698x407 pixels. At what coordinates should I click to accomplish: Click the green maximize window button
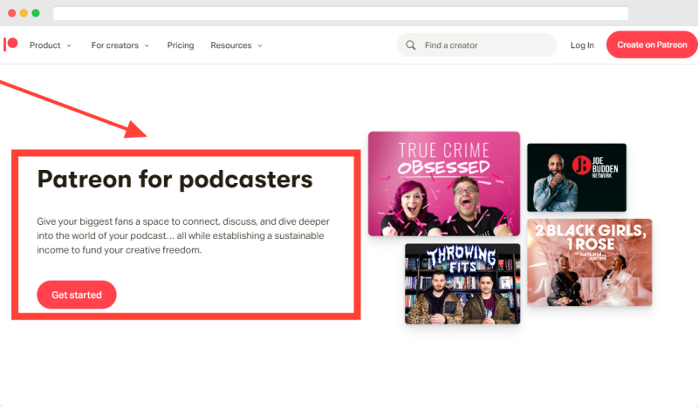[x=36, y=13]
